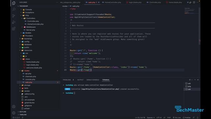This screenshot has width=211, height=119.
Task: Open the Manage gear icon
Action: pos(14,113)
